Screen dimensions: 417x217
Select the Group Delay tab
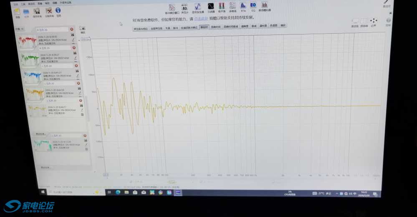[x=204, y=27]
